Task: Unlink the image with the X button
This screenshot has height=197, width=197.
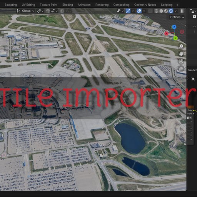Action: [190, 118]
